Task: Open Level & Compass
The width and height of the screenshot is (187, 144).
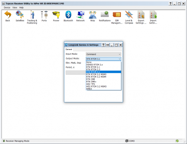Action: click(x=129, y=17)
